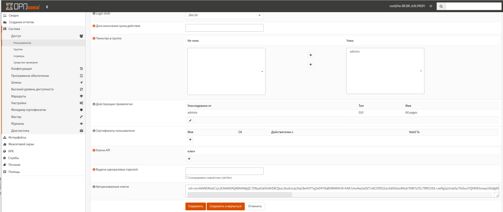The image size is (503, 212).
Task: Create a new API key with the plus icon
Action: (189, 159)
